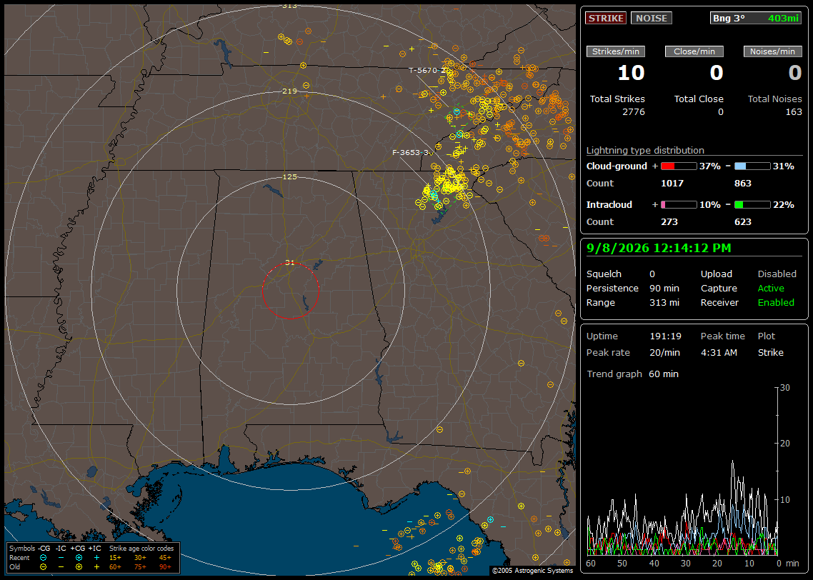Click the date and time display
The image size is (813, 580).
tap(659, 249)
